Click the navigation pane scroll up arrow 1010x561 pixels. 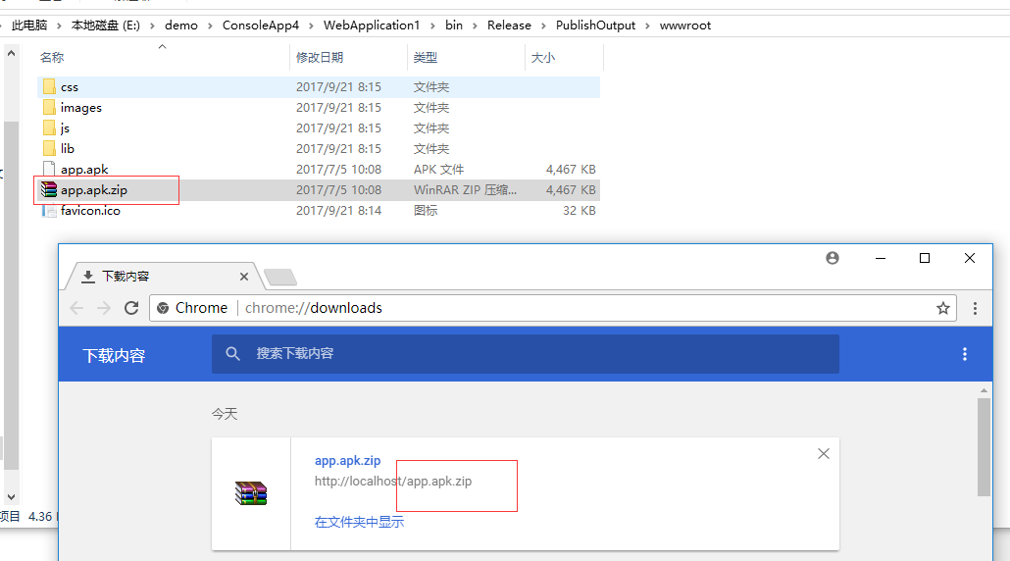pos(11,54)
